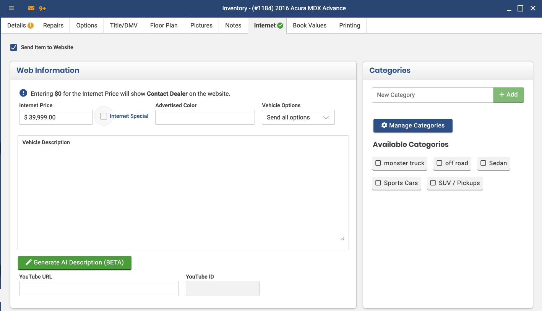Viewport: 542px width, 311px height.
Task: Uncheck Send Item to Website
Action: (x=14, y=47)
